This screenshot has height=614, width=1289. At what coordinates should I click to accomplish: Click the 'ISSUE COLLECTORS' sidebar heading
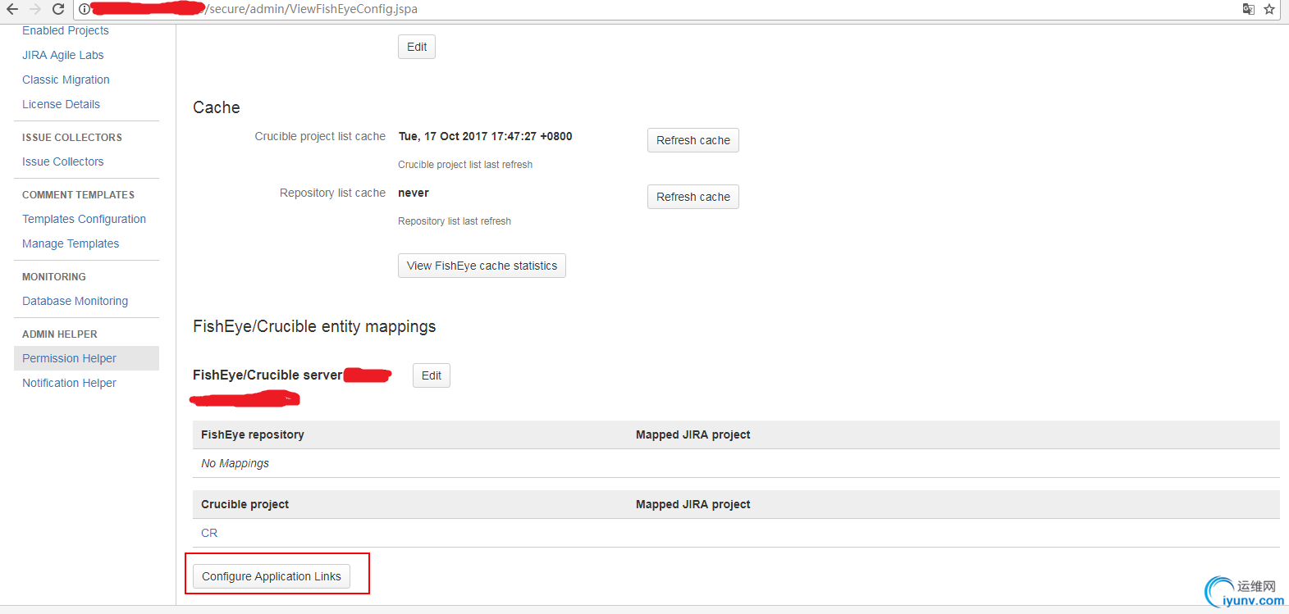(x=72, y=138)
